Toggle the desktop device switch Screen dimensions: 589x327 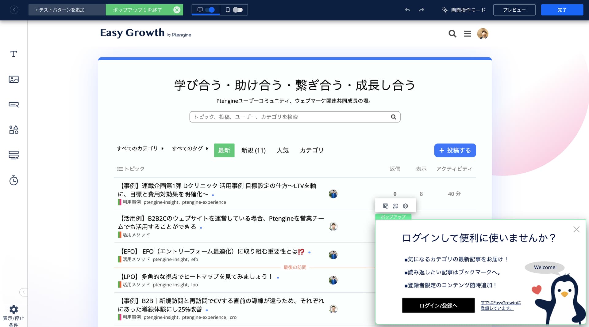click(210, 10)
